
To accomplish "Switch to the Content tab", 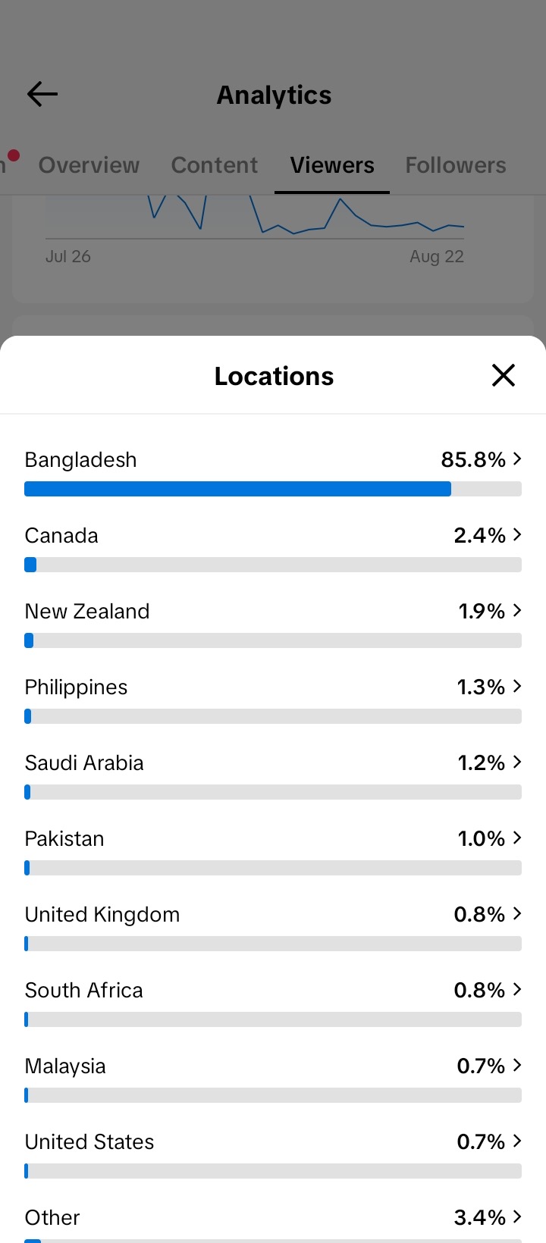I will click(x=215, y=165).
